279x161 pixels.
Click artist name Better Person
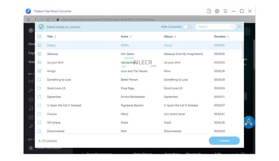(x=129, y=80)
